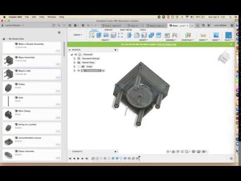Screen dimensions: 241x181
Task: Click the Inspect measure icon
Action: 203,35
